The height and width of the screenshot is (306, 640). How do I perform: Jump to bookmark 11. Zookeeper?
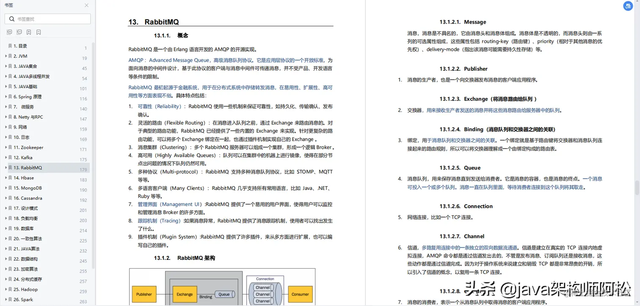tap(28, 147)
